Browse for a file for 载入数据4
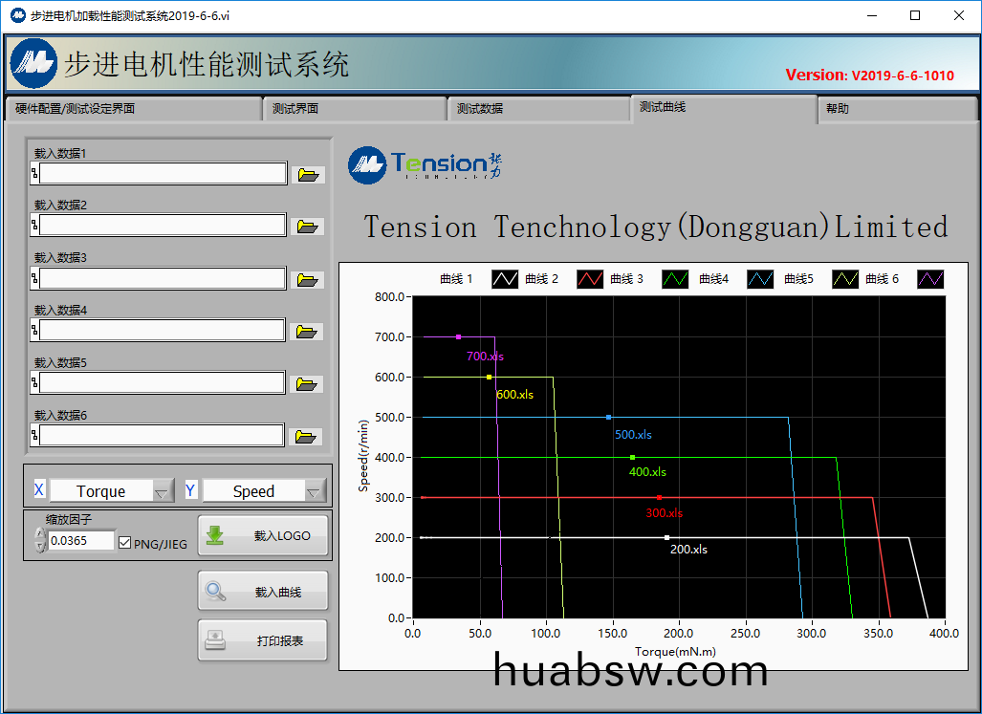 (306, 332)
